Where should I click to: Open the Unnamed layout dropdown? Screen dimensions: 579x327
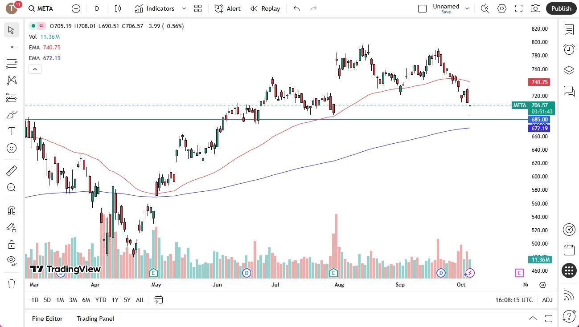pyautogui.click(x=466, y=8)
